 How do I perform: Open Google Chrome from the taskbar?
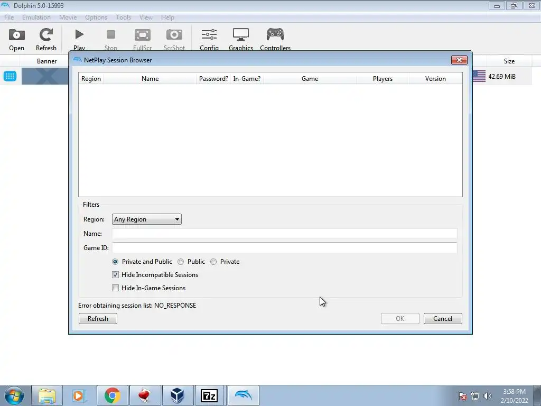[112, 395]
